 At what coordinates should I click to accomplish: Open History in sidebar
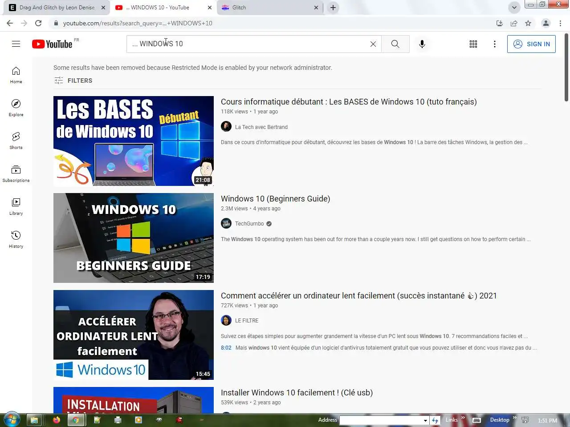(x=16, y=240)
